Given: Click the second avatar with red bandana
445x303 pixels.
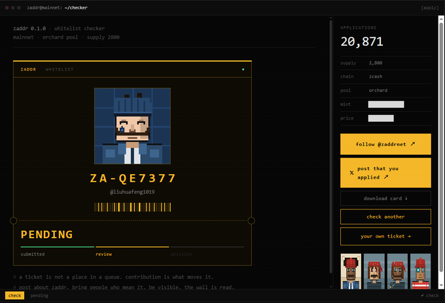Looking at the screenshot, I should click(x=374, y=271).
